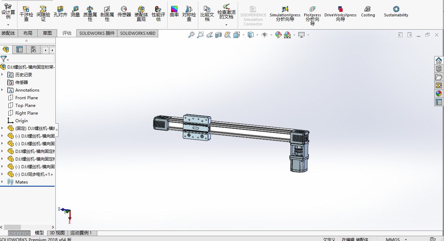Expand the 历史记录 history node
The image size is (444, 241).
(2, 75)
